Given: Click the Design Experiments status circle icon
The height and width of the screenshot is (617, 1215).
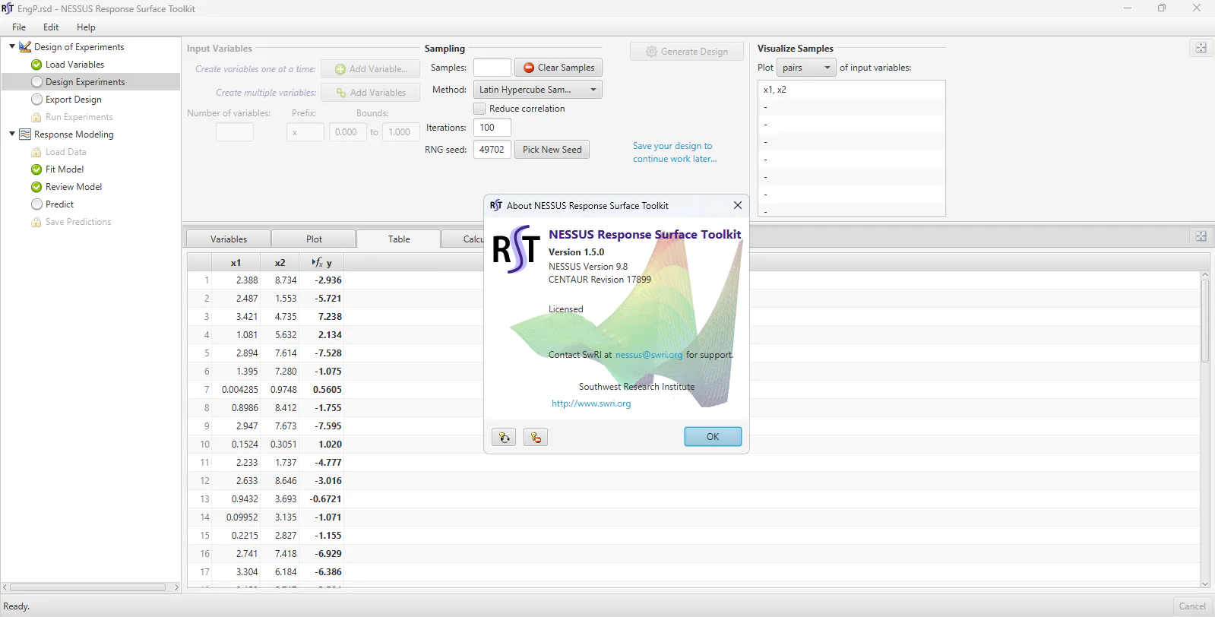Looking at the screenshot, I should (x=36, y=82).
